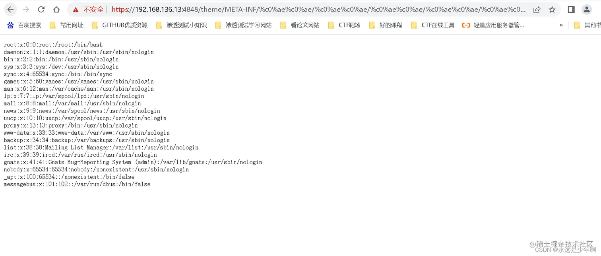Click the backup:x:34:34 line

pos(87,140)
